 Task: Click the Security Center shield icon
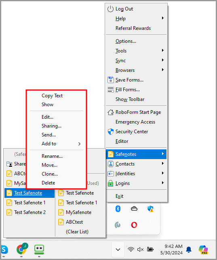pyautogui.click(x=111, y=132)
